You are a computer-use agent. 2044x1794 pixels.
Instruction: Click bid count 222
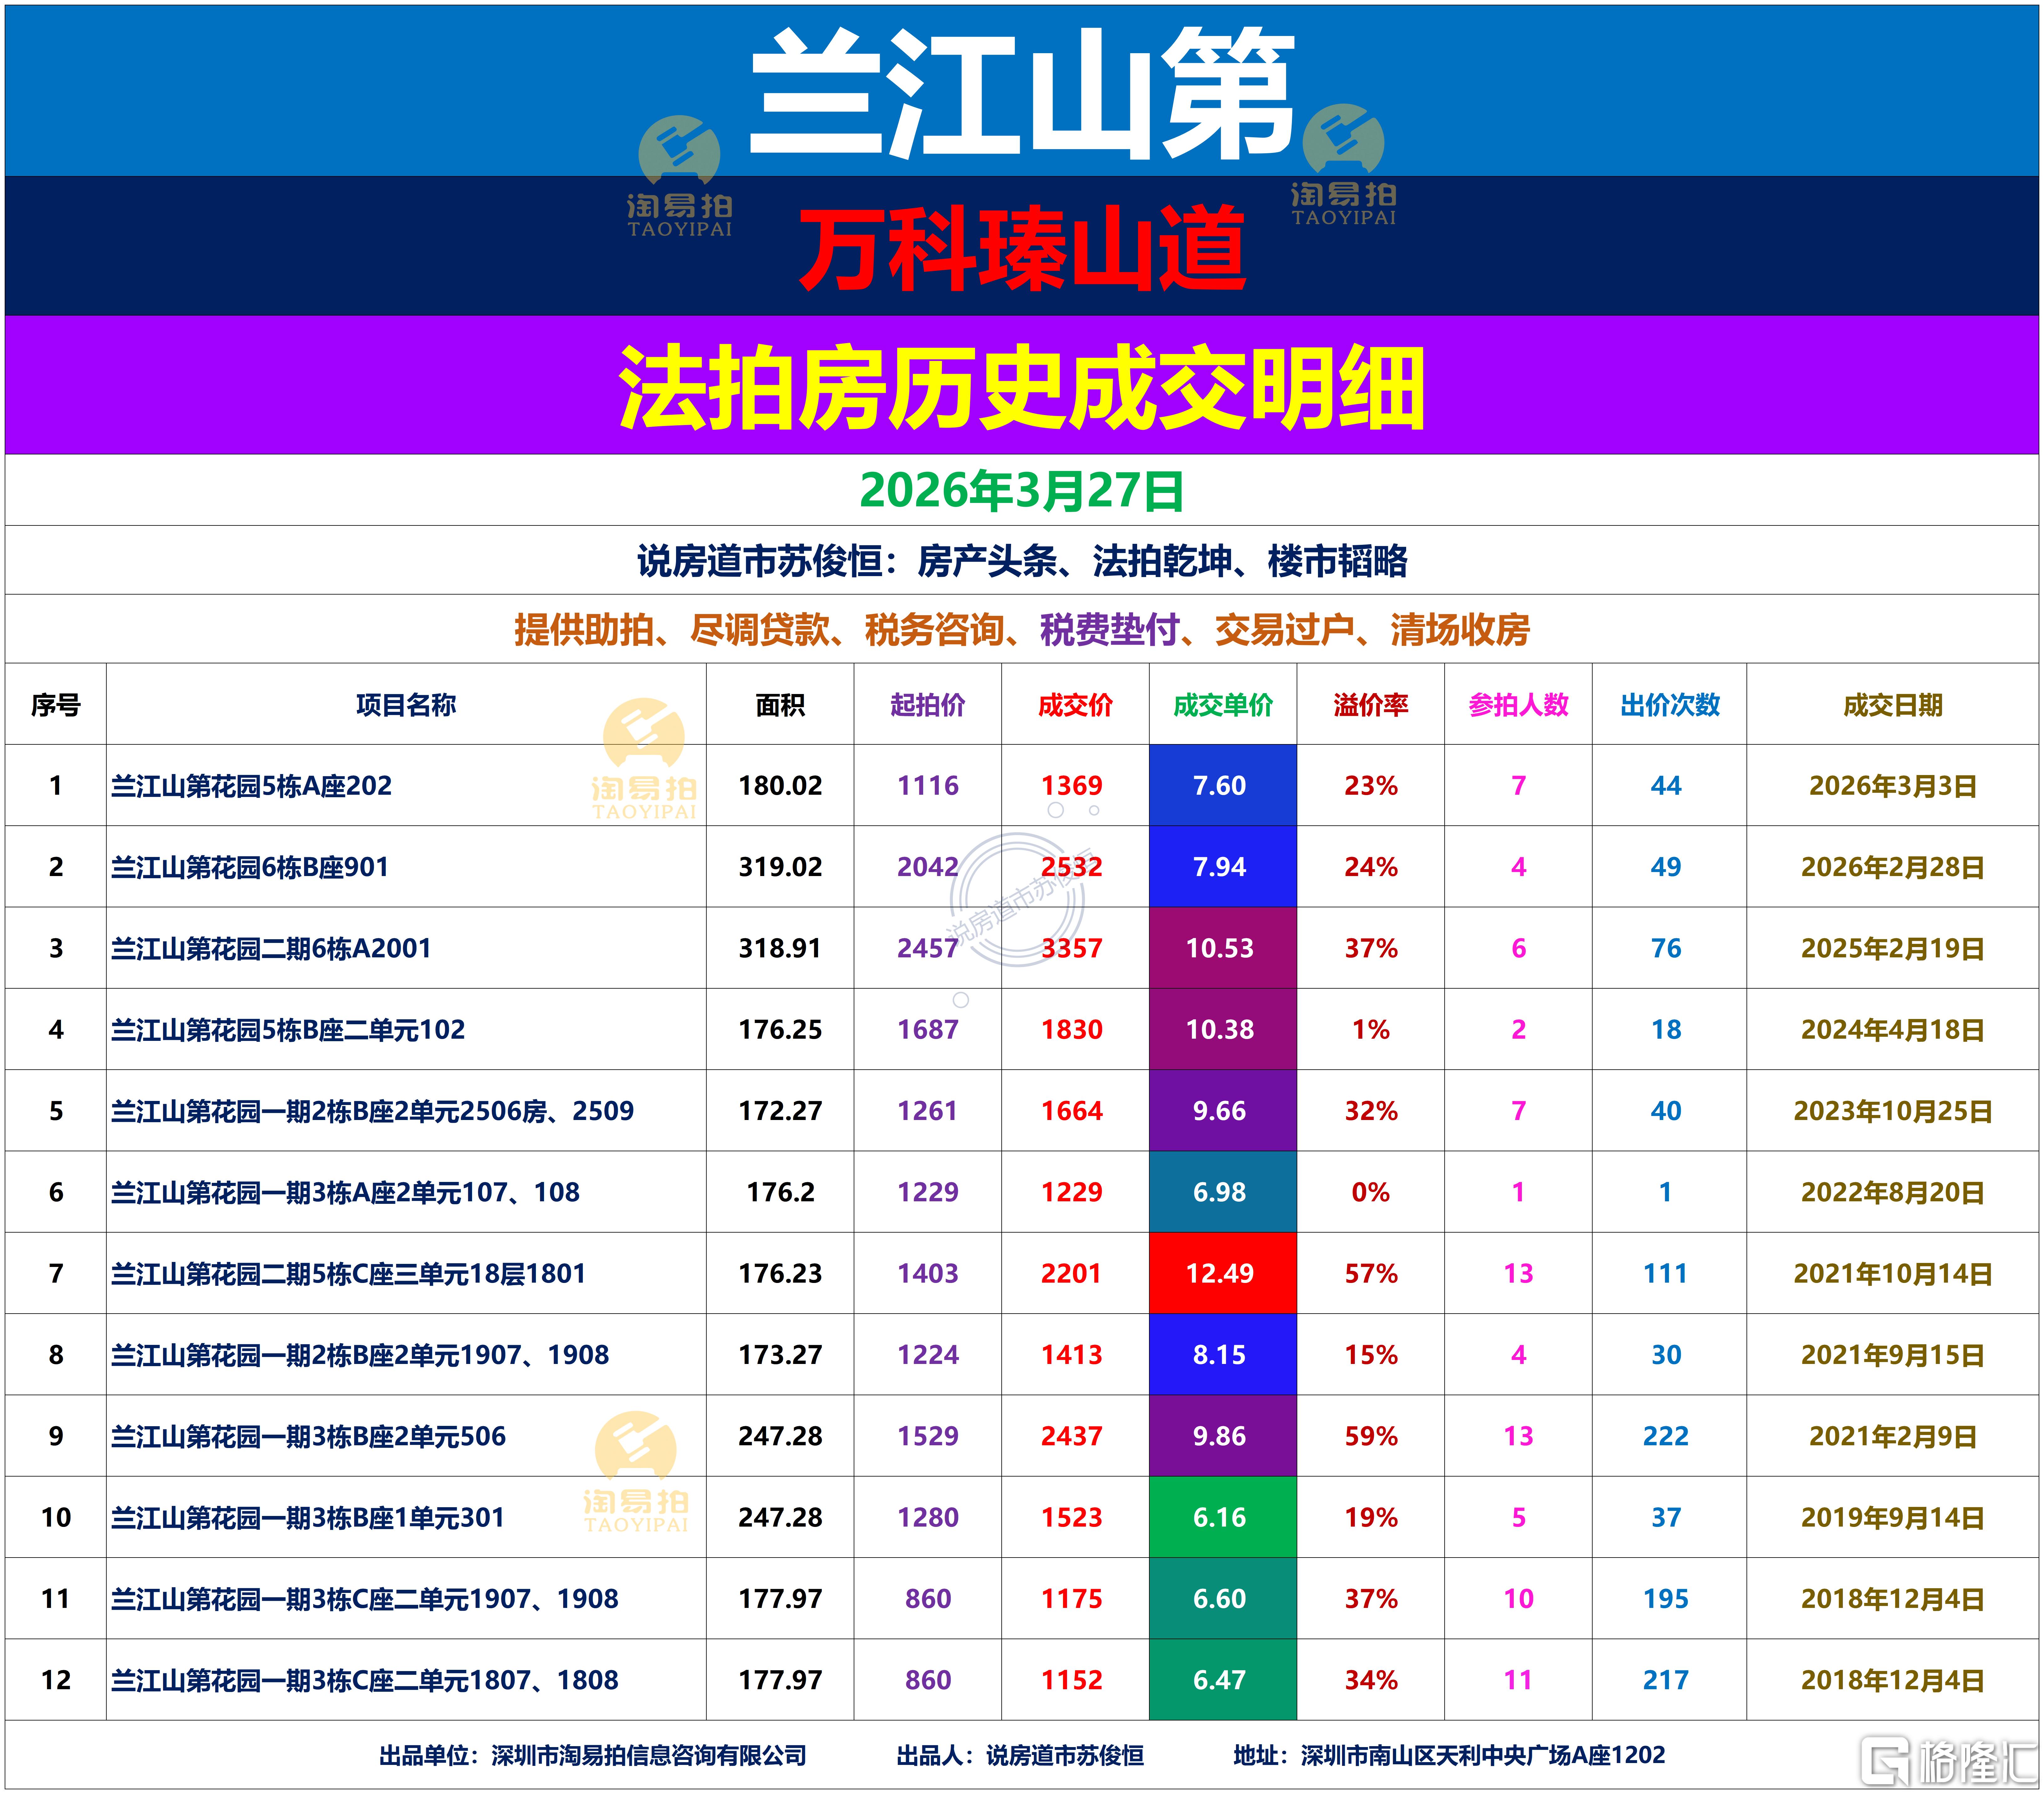tap(1666, 1436)
